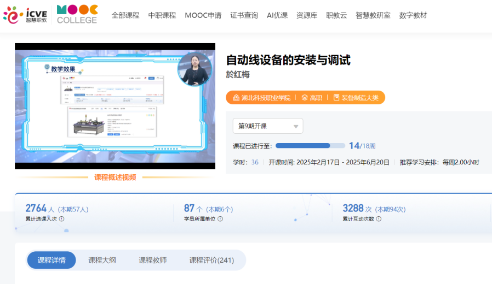Screen dimensions: 492x284
Task: Open the MOOC申请 page
Action: (x=203, y=15)
